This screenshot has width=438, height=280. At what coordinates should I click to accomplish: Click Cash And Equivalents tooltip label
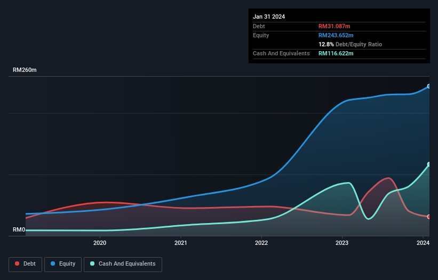tap(281, 53)
